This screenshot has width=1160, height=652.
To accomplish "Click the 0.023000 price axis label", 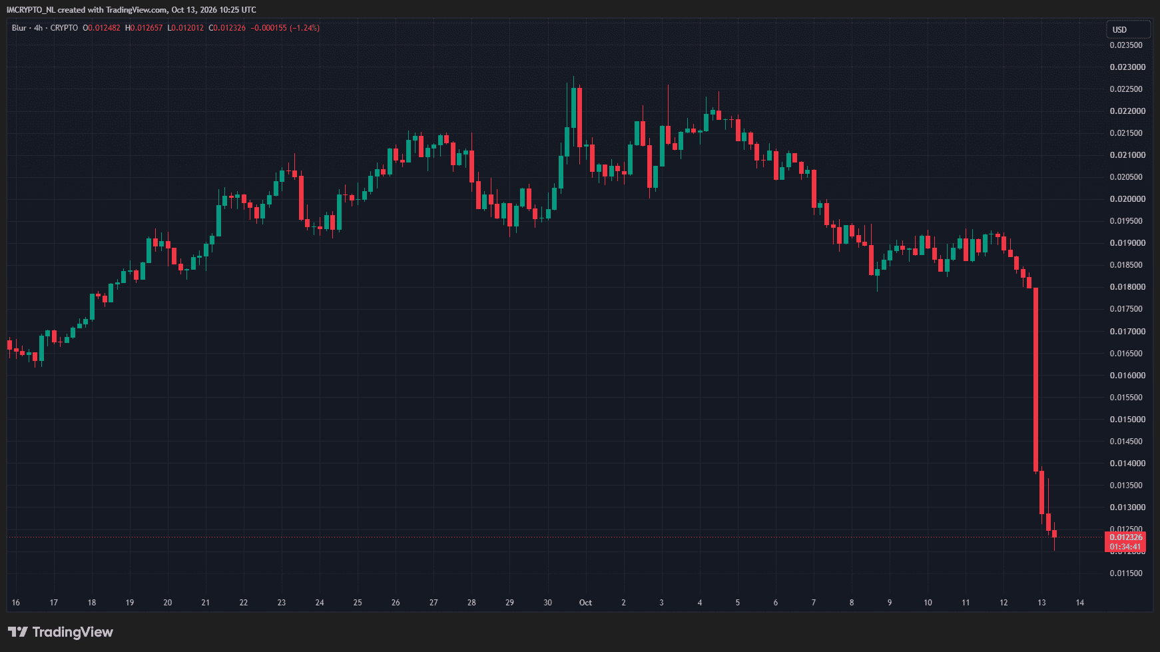I will pyautogui.click(x=1127, y=67).
